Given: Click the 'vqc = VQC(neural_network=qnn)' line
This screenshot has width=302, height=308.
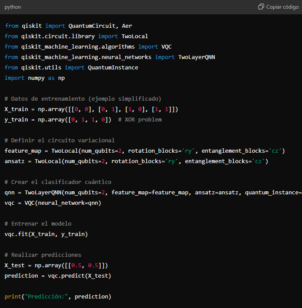Looking at the screenshot, I should pos(53,203).
